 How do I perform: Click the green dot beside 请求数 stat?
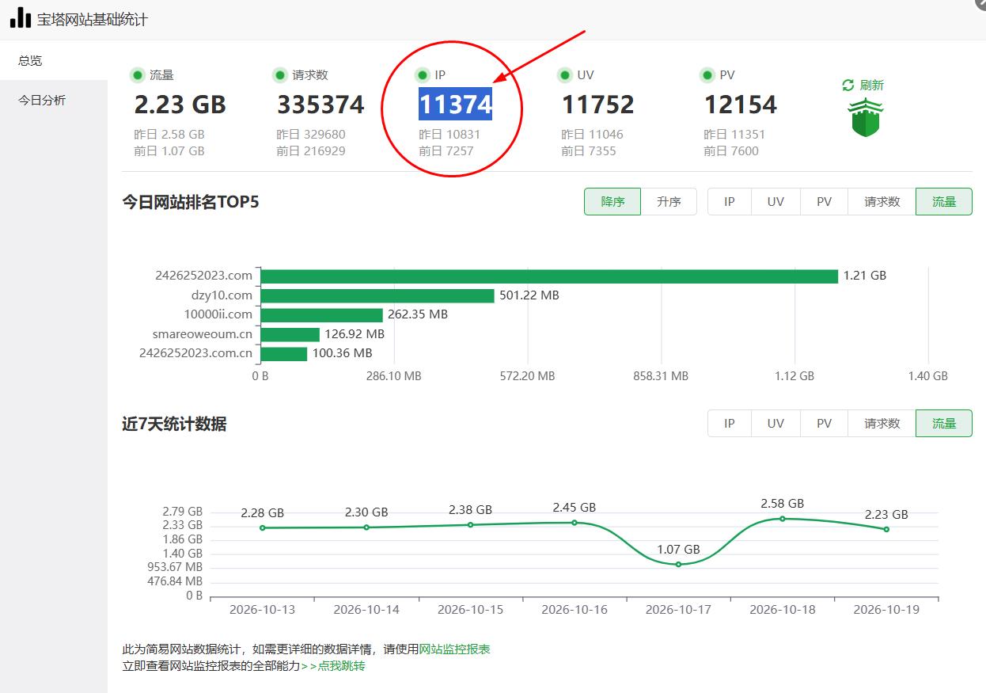[x=280, y=75]
